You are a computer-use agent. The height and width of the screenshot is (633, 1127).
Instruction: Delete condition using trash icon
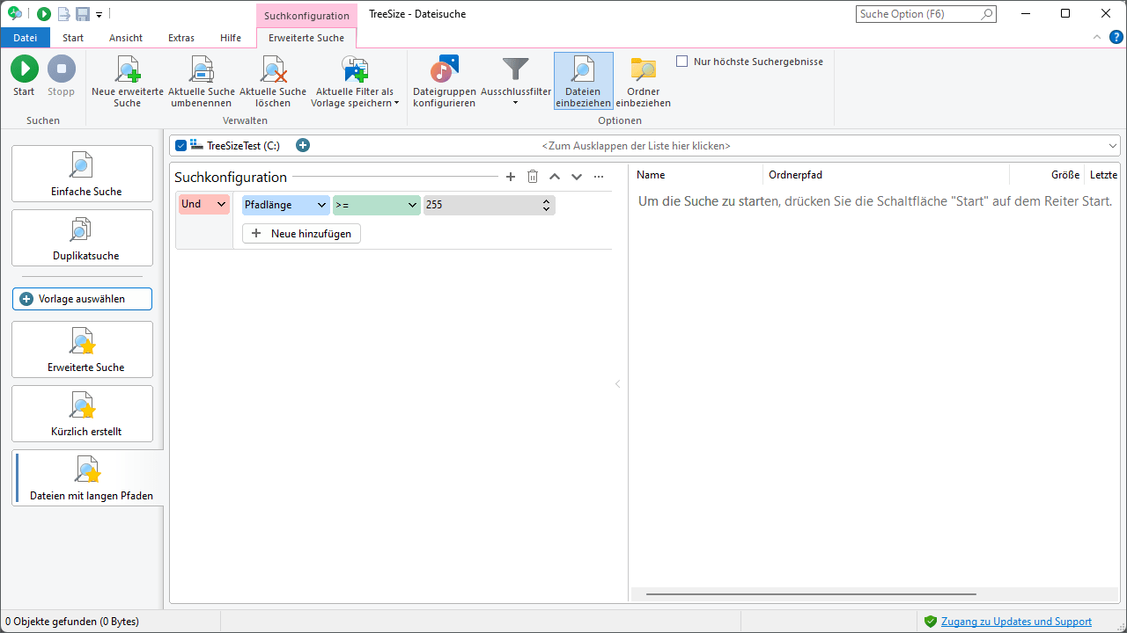pyautogui.click(x=533, y=177)
